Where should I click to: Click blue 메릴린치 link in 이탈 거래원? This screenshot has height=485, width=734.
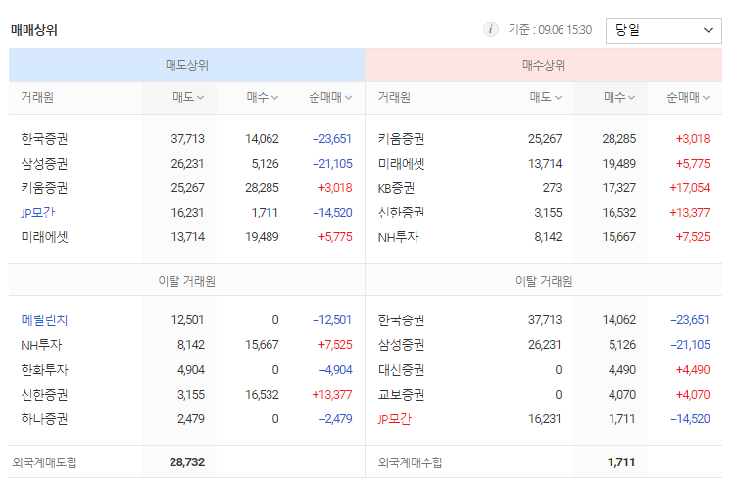tap(44, 320)
